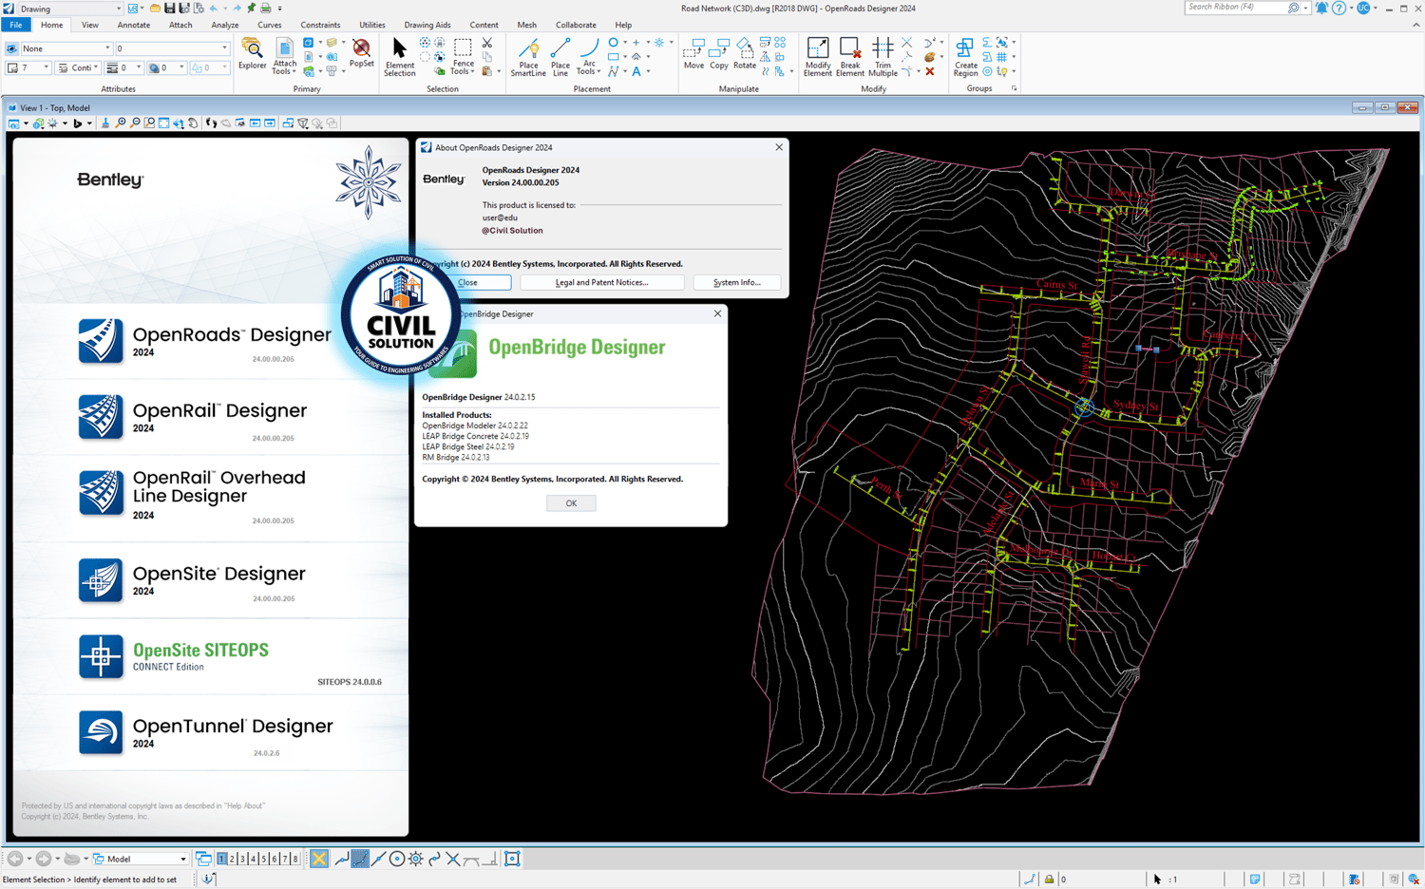Toggle view 2 button in view groups
The height and width of the screenshot is (889, 1425).
[x=232, y=859]
